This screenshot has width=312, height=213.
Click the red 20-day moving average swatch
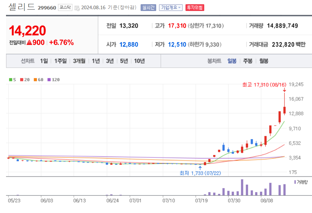(22, 80)
